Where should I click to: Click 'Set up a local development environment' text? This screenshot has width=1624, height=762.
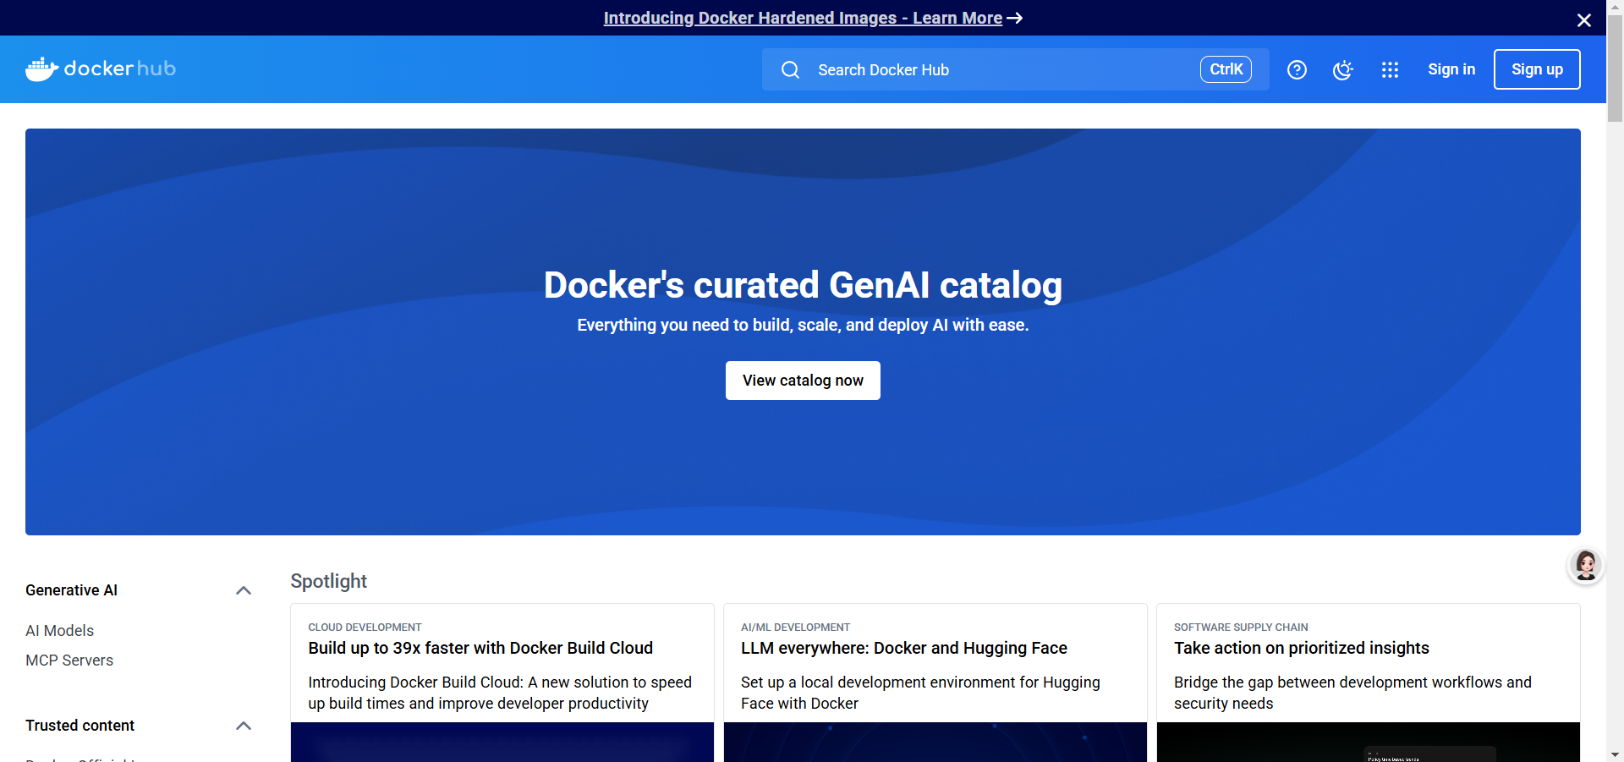point(920,693)
